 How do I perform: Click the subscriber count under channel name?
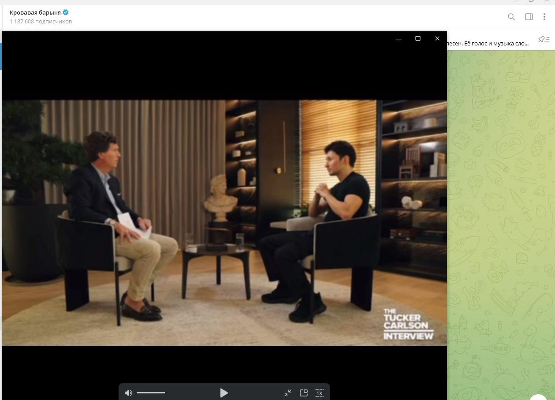(x=41, y=22)
